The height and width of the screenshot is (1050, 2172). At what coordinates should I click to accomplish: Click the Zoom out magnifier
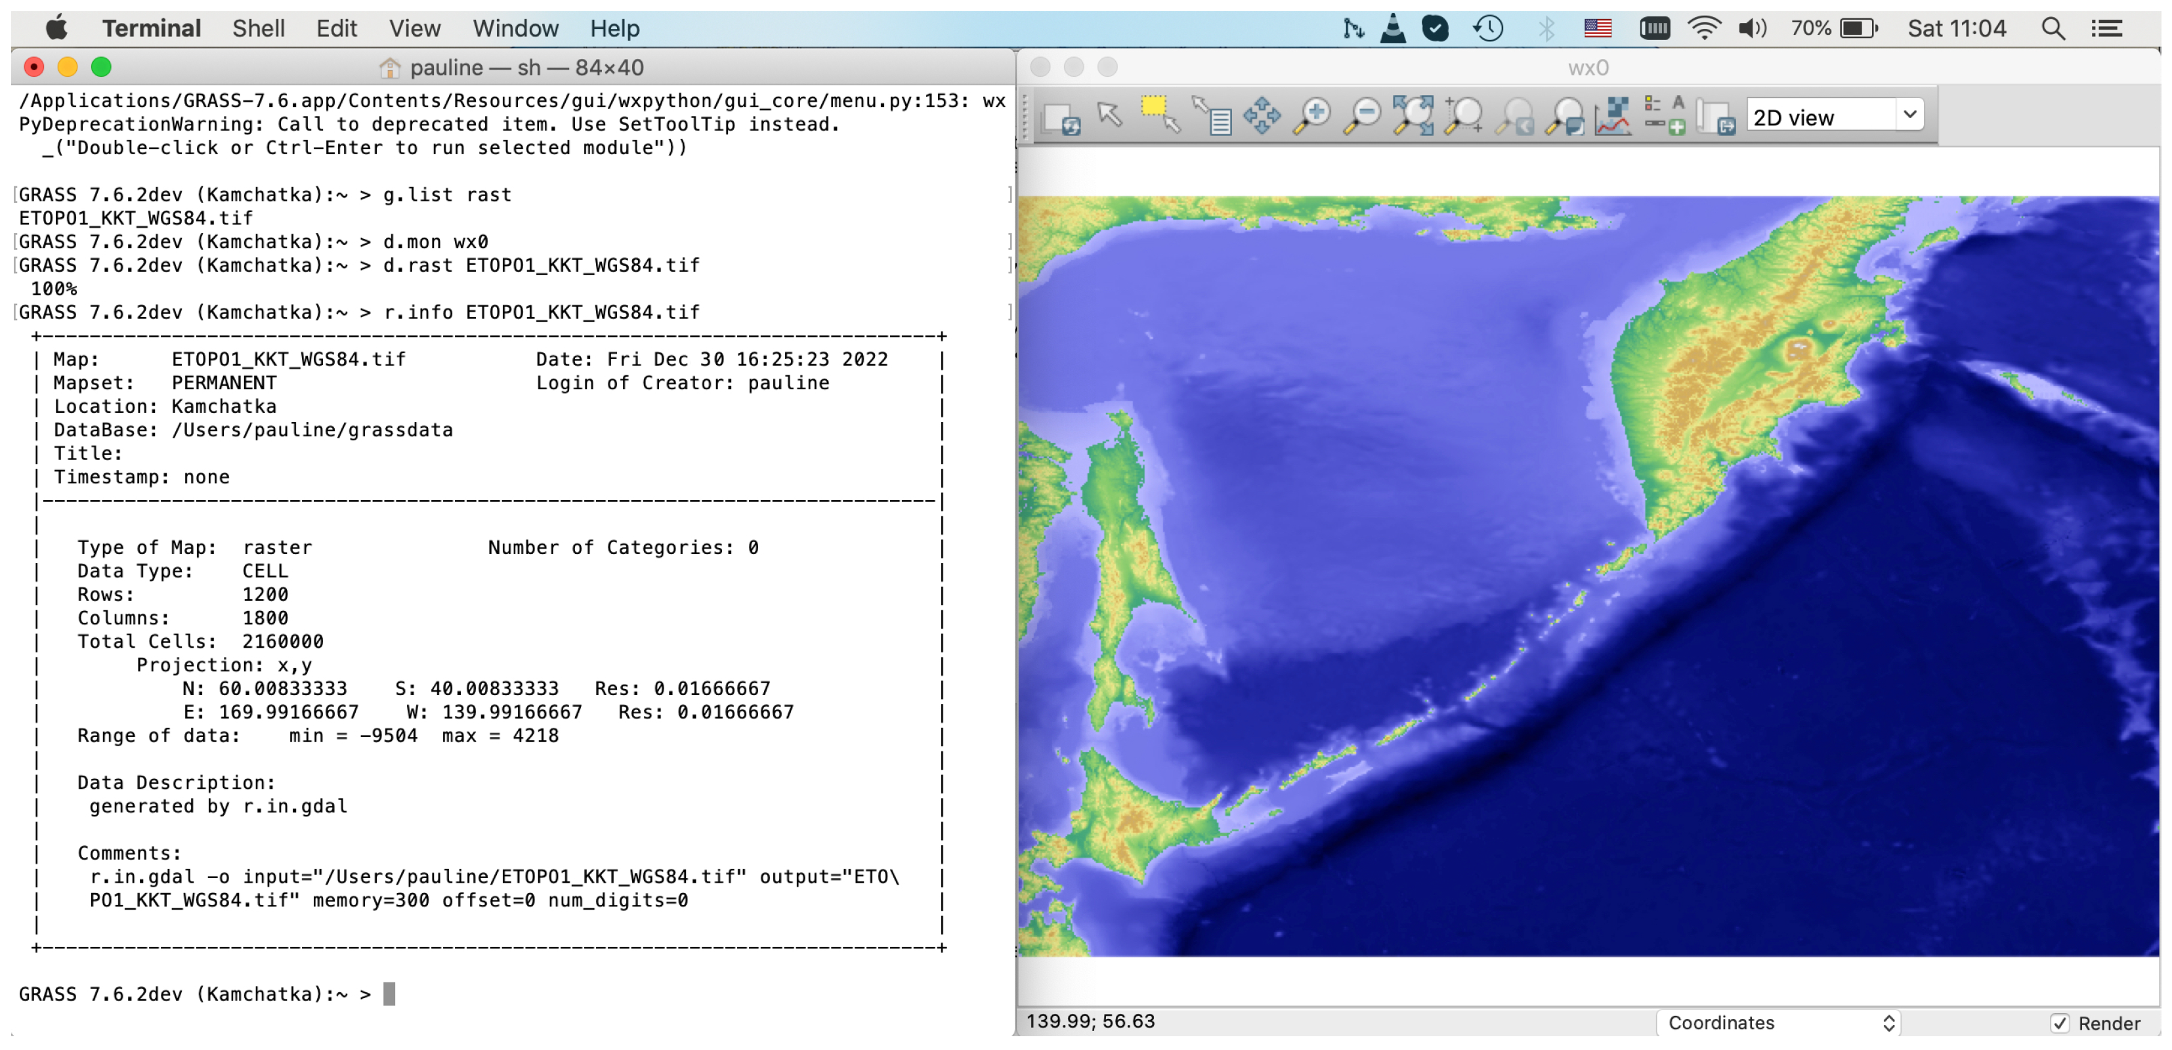pos(1362,115)
